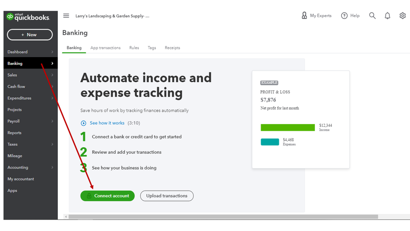Viewport: 410px width, 231px height.
Task: Switch to the Rules tab
Action: click(134, 48)
